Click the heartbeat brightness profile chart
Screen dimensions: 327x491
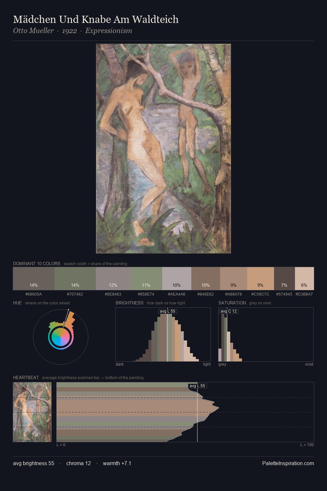tap(185, 412)
